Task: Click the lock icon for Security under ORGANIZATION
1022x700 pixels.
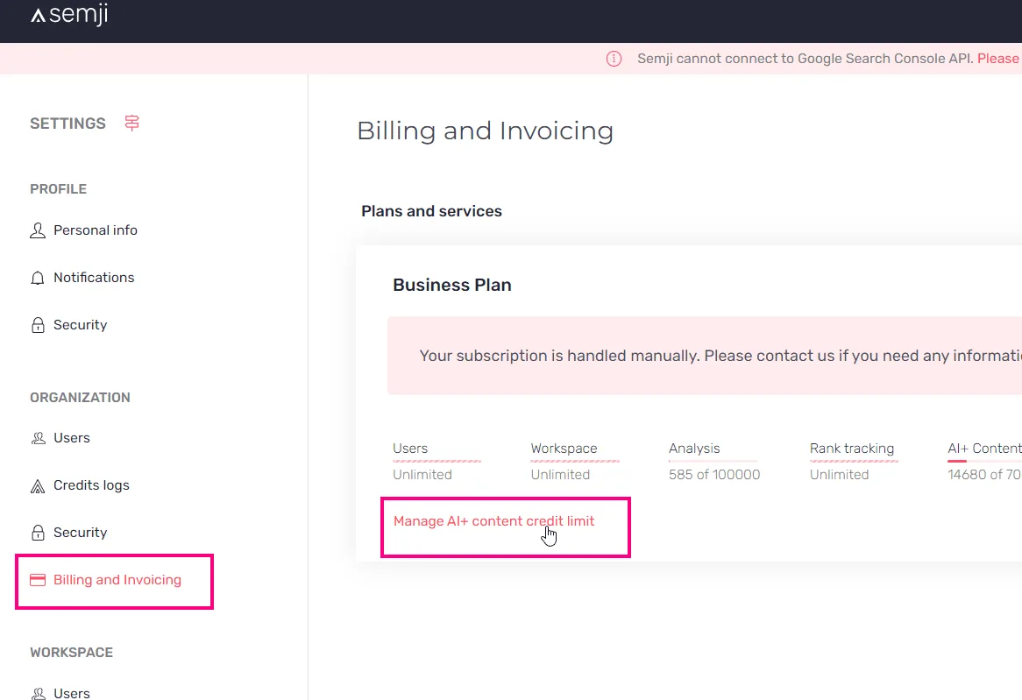Action: [38, 533]
